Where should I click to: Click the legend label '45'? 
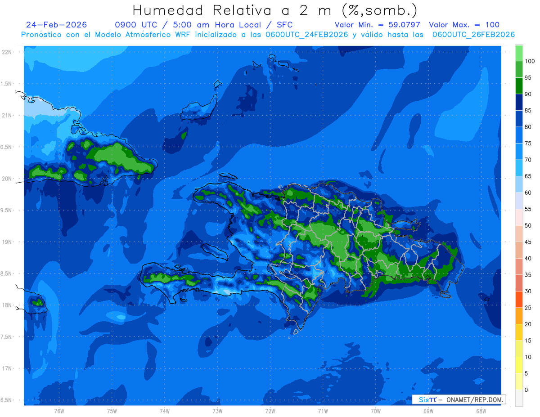[x=528, y=242]
